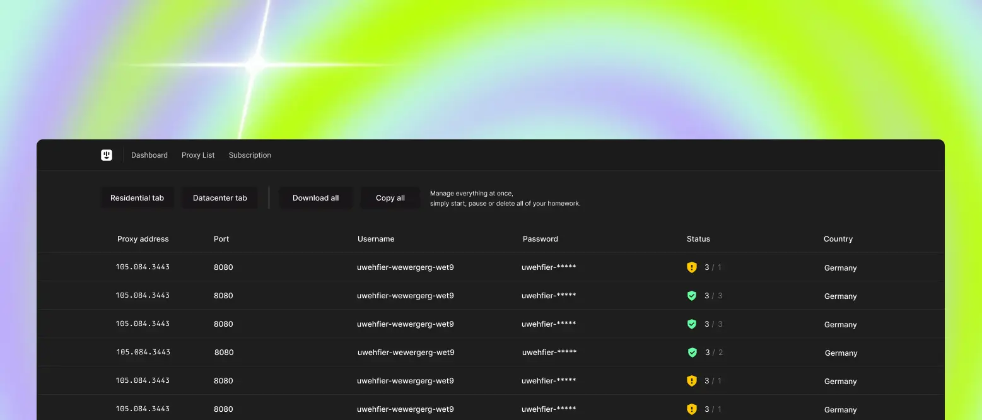Click the Port column header
This screenshot has height=420, width=982.
221,238
